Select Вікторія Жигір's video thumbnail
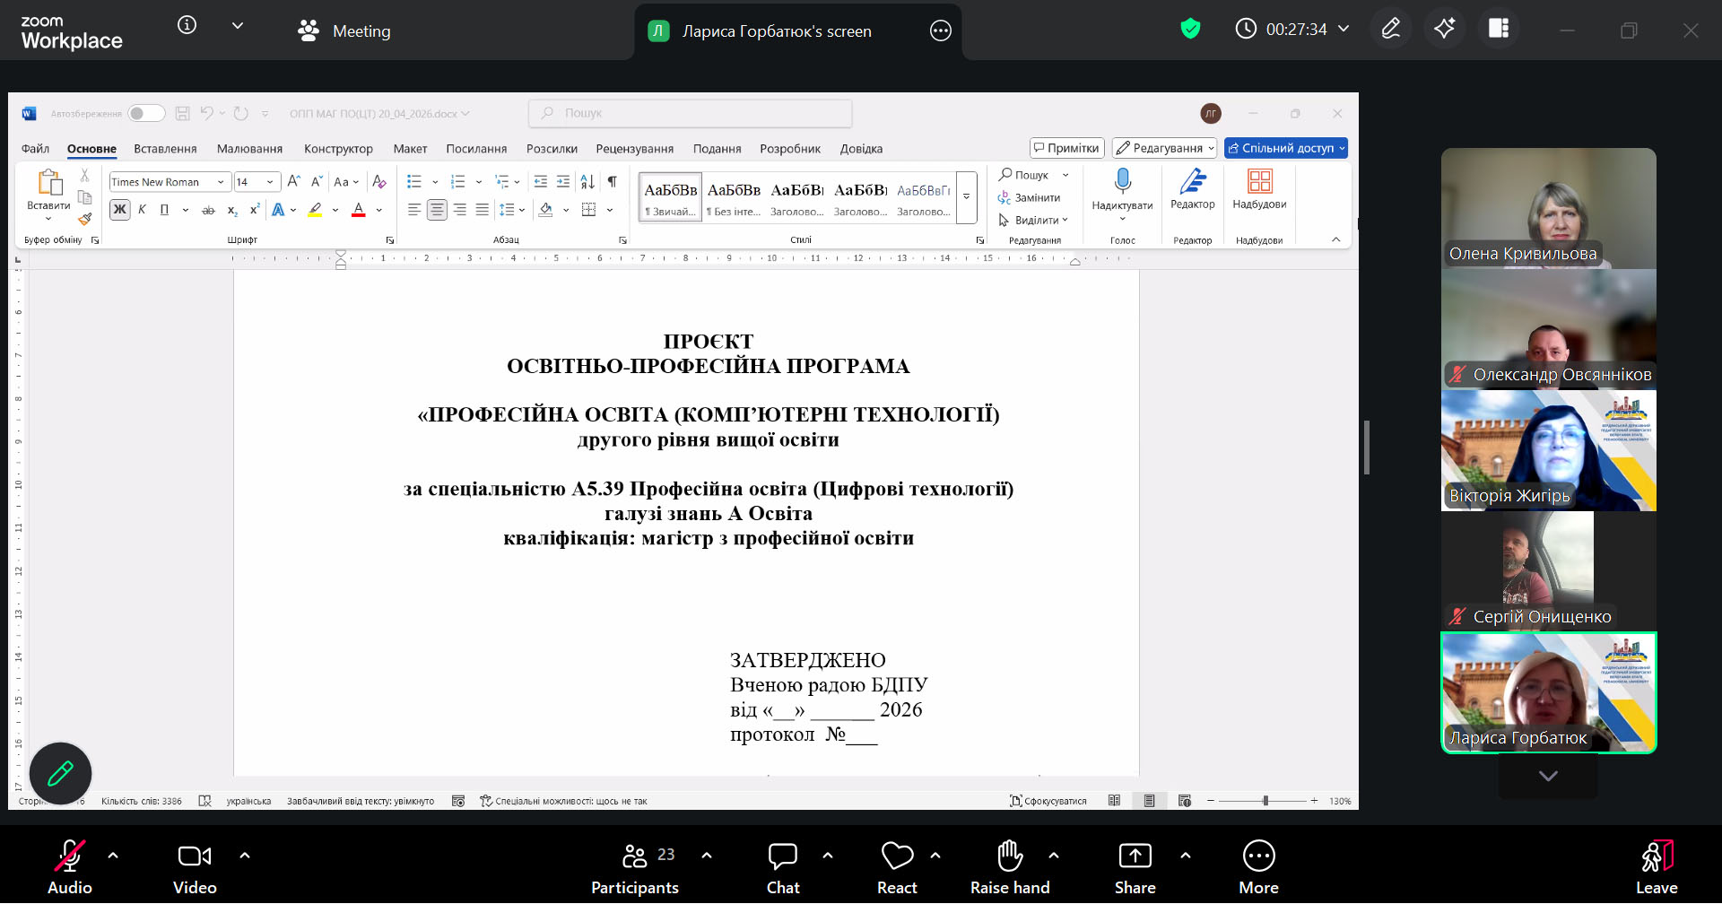Image resolution: width=1722 pixels, height=904 pixels. (x=1548, y=450)
